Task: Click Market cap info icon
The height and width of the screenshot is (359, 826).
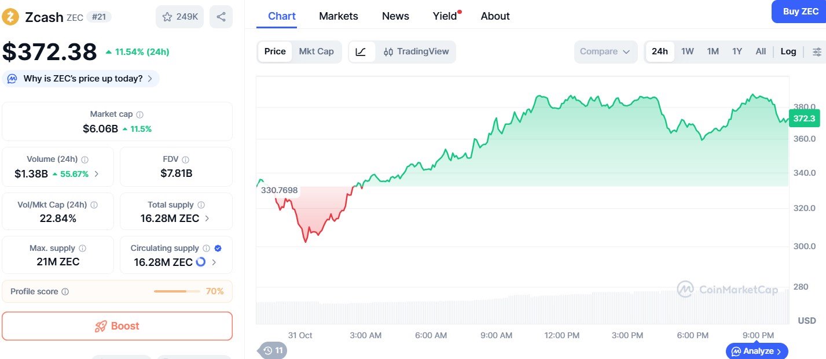Action: tap(139, 114)
